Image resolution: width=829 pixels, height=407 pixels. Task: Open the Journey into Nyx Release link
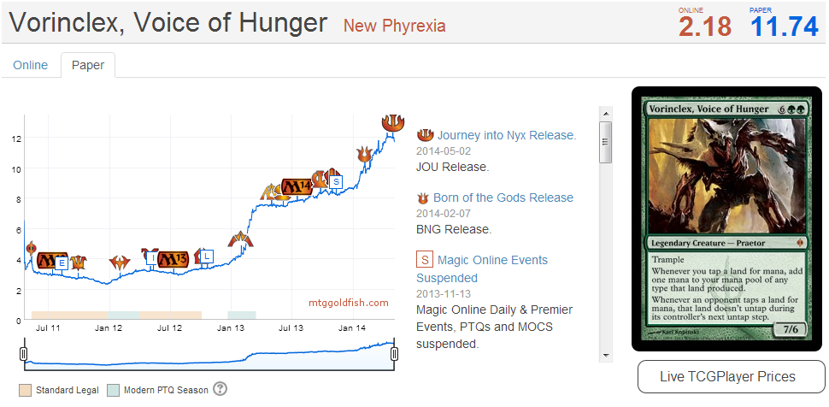coord(507,135)
